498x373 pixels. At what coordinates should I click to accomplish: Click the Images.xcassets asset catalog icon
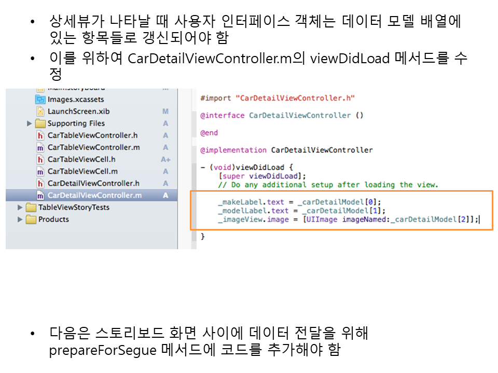coord(40,99)
